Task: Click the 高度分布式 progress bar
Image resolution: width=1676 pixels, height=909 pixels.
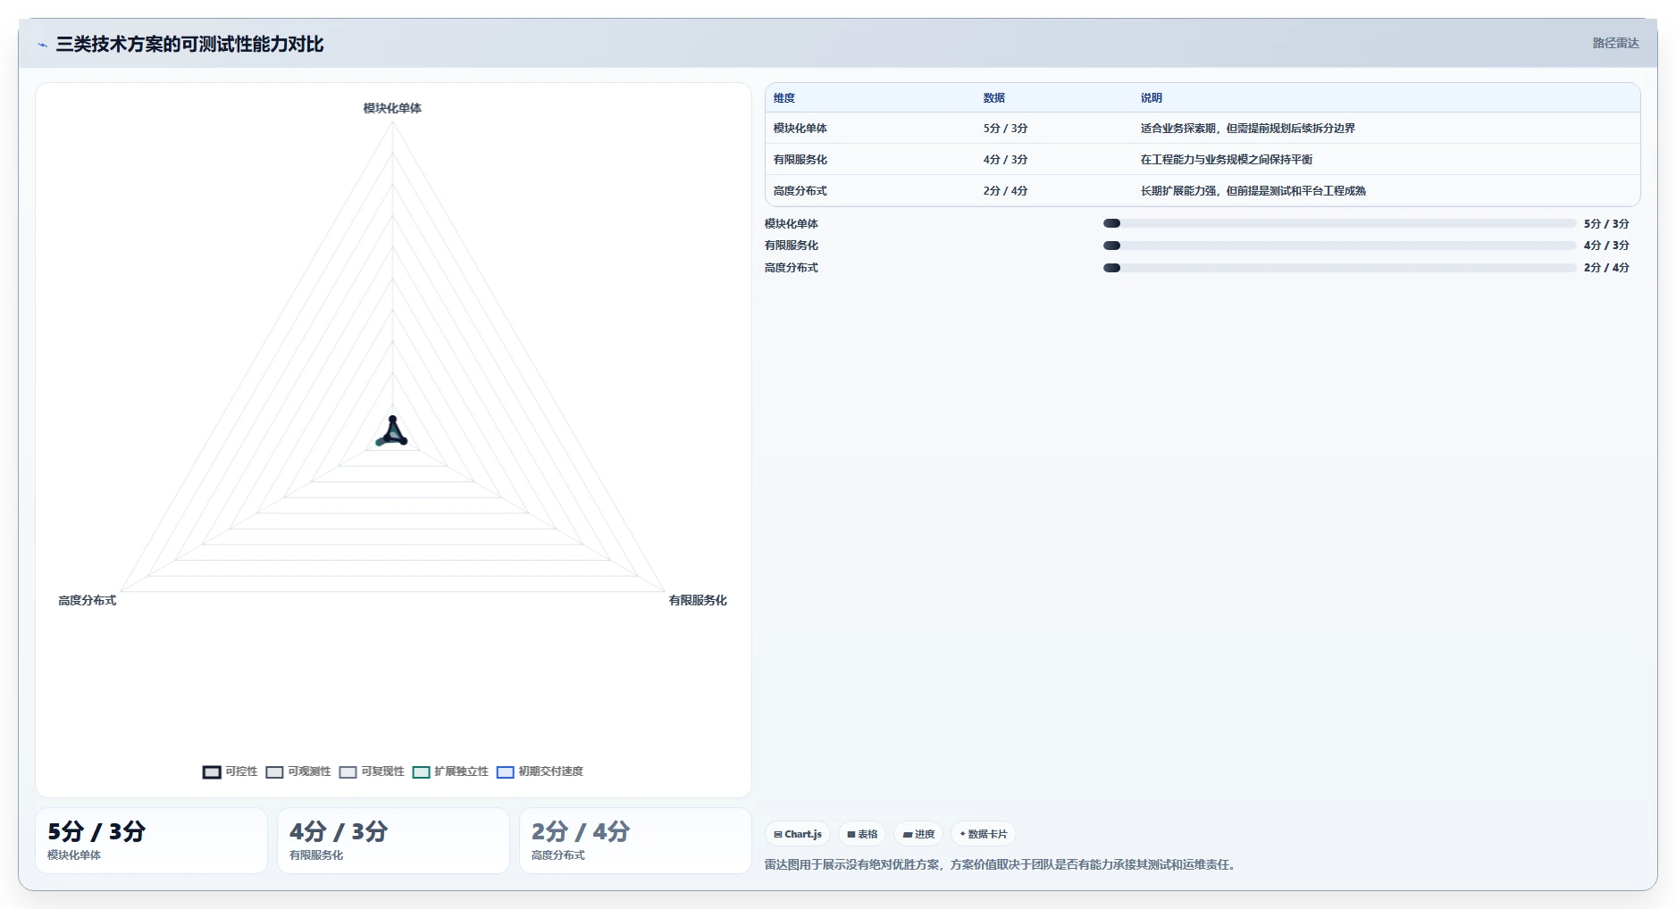Action: pos(1339,268)
